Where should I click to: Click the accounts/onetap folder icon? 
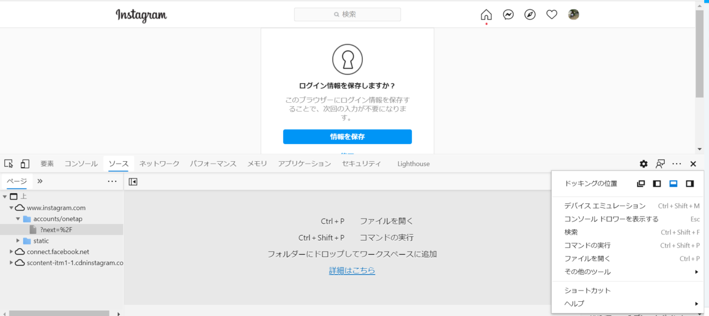tap(27, 219)
